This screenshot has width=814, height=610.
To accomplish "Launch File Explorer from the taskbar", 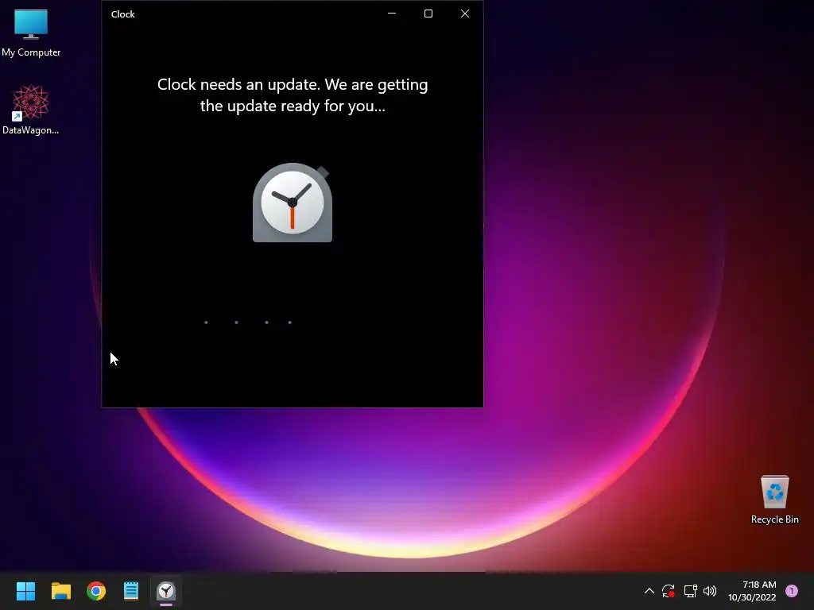I will coord(60,591).
